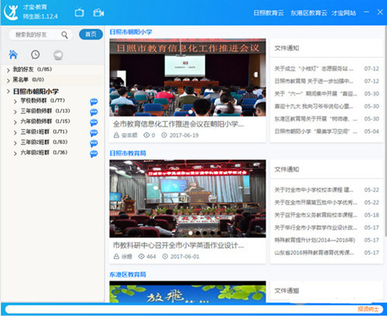The image size is (387, 316).
Task: Expand the 黑名单 (0/0) group
Action: tap(9, 80)
